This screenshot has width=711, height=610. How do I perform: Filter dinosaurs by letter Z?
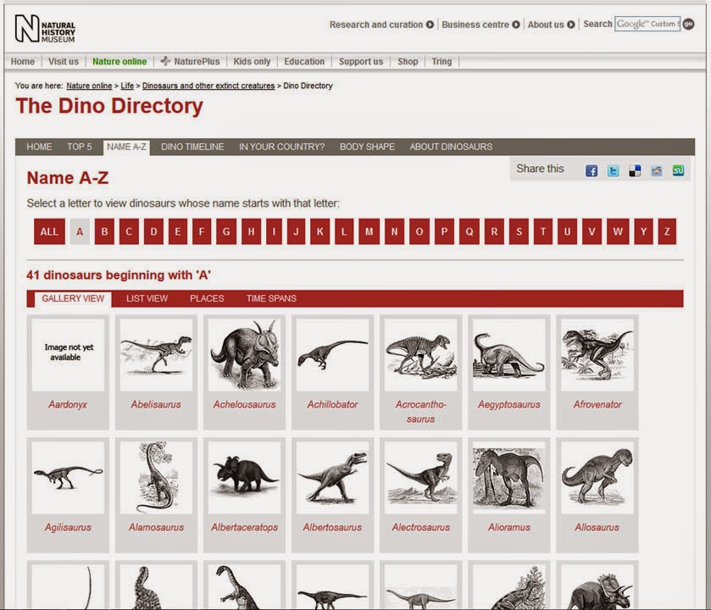click(x=667, y=231)
